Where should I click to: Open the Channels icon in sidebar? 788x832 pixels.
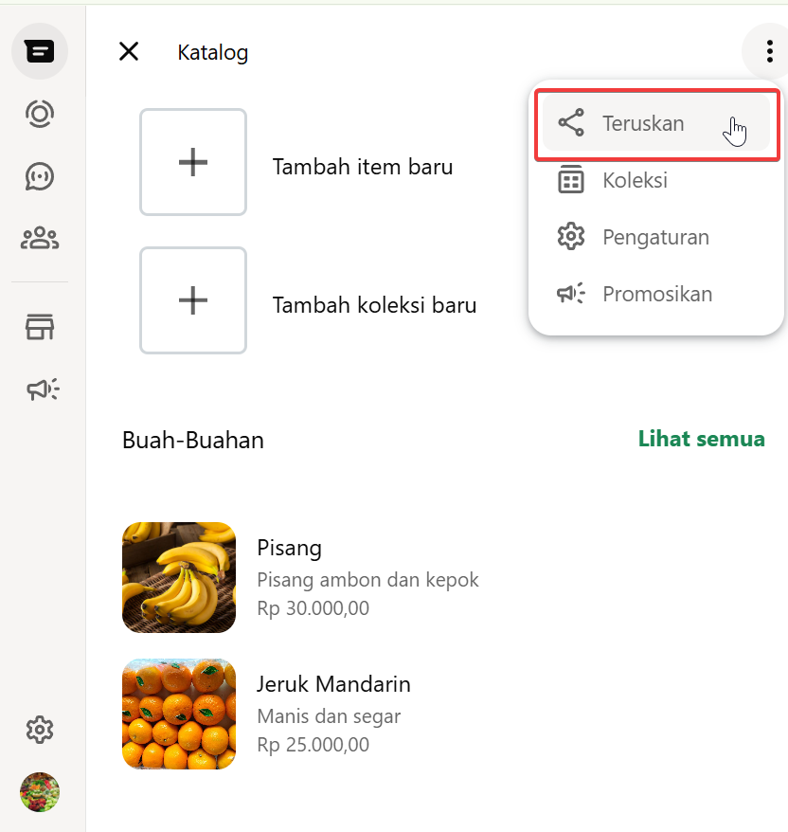point(40,176)
